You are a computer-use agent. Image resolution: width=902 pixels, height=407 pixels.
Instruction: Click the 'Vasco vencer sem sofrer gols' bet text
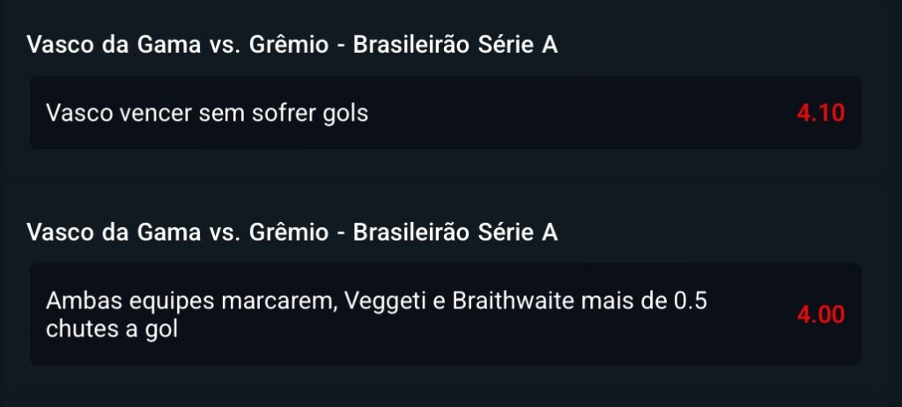click(207, 114)
